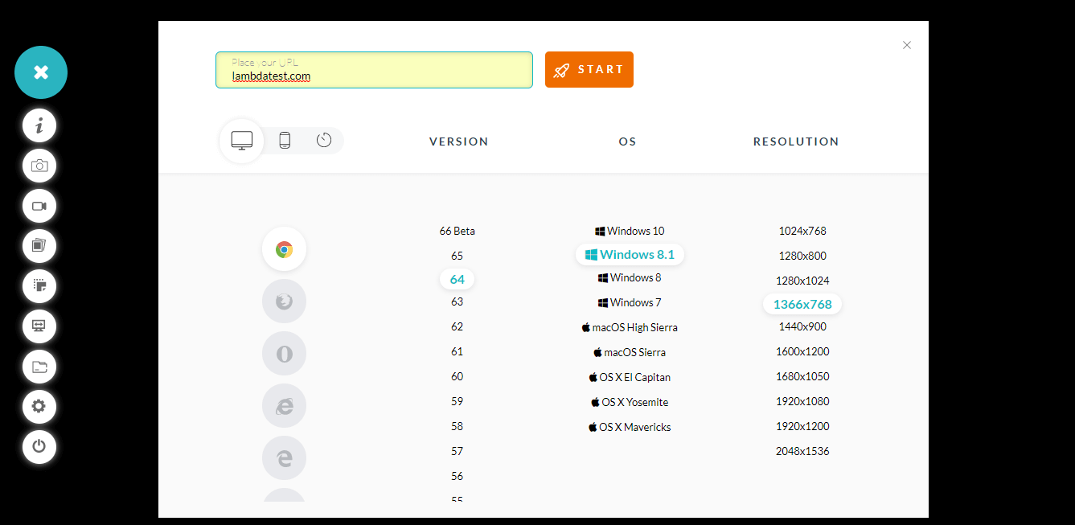Click the power icon in the sidebar
The height and width of the screenshot is (525, 1075).
pyautogui.click(x=39, y=447)
